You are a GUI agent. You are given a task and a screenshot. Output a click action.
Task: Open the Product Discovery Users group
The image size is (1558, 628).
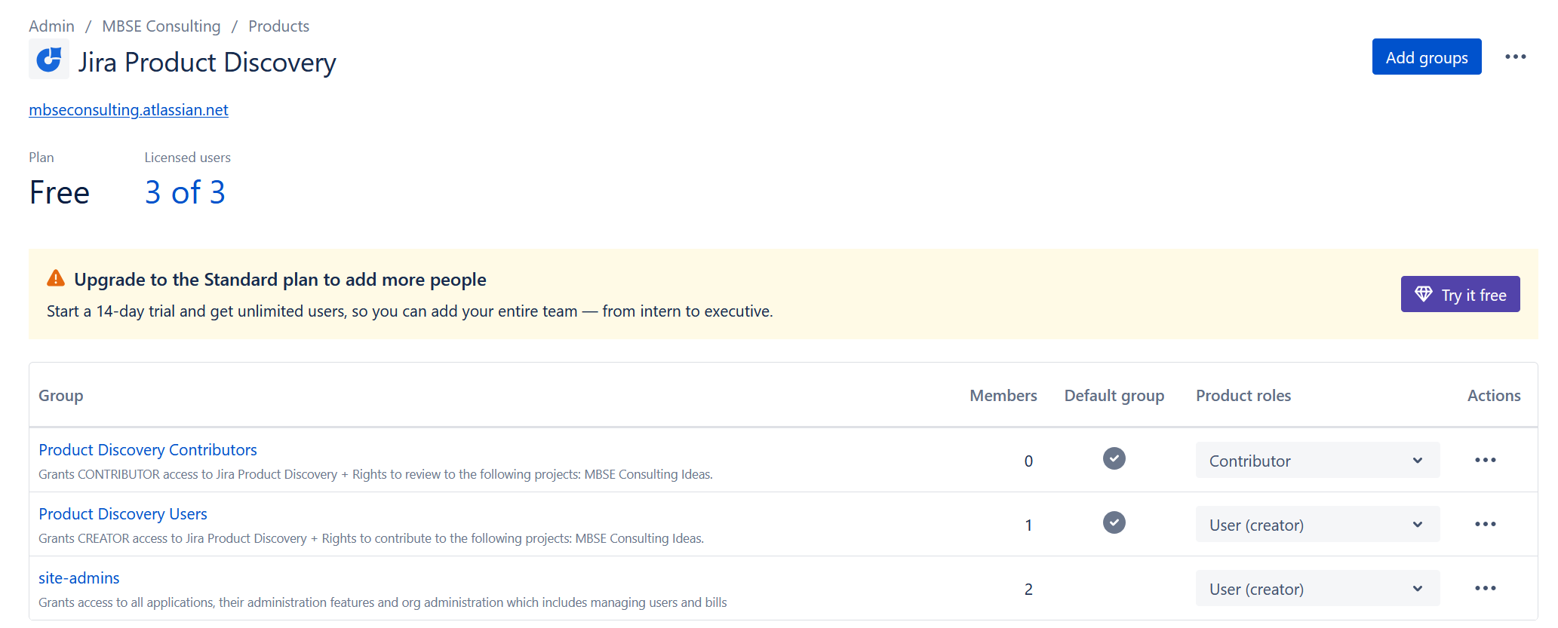pyautogui.click(x=123, y=514)
